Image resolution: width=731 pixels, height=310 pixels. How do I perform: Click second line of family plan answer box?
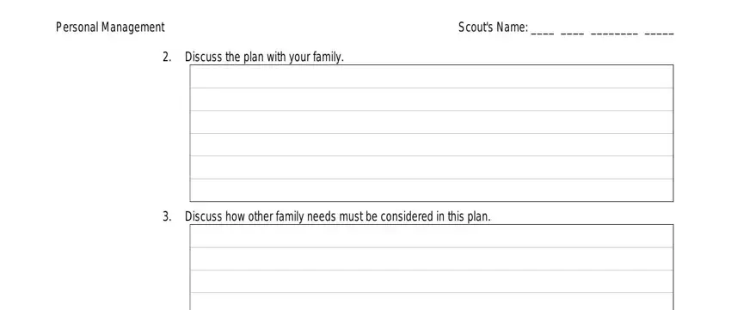pos(432,99)
